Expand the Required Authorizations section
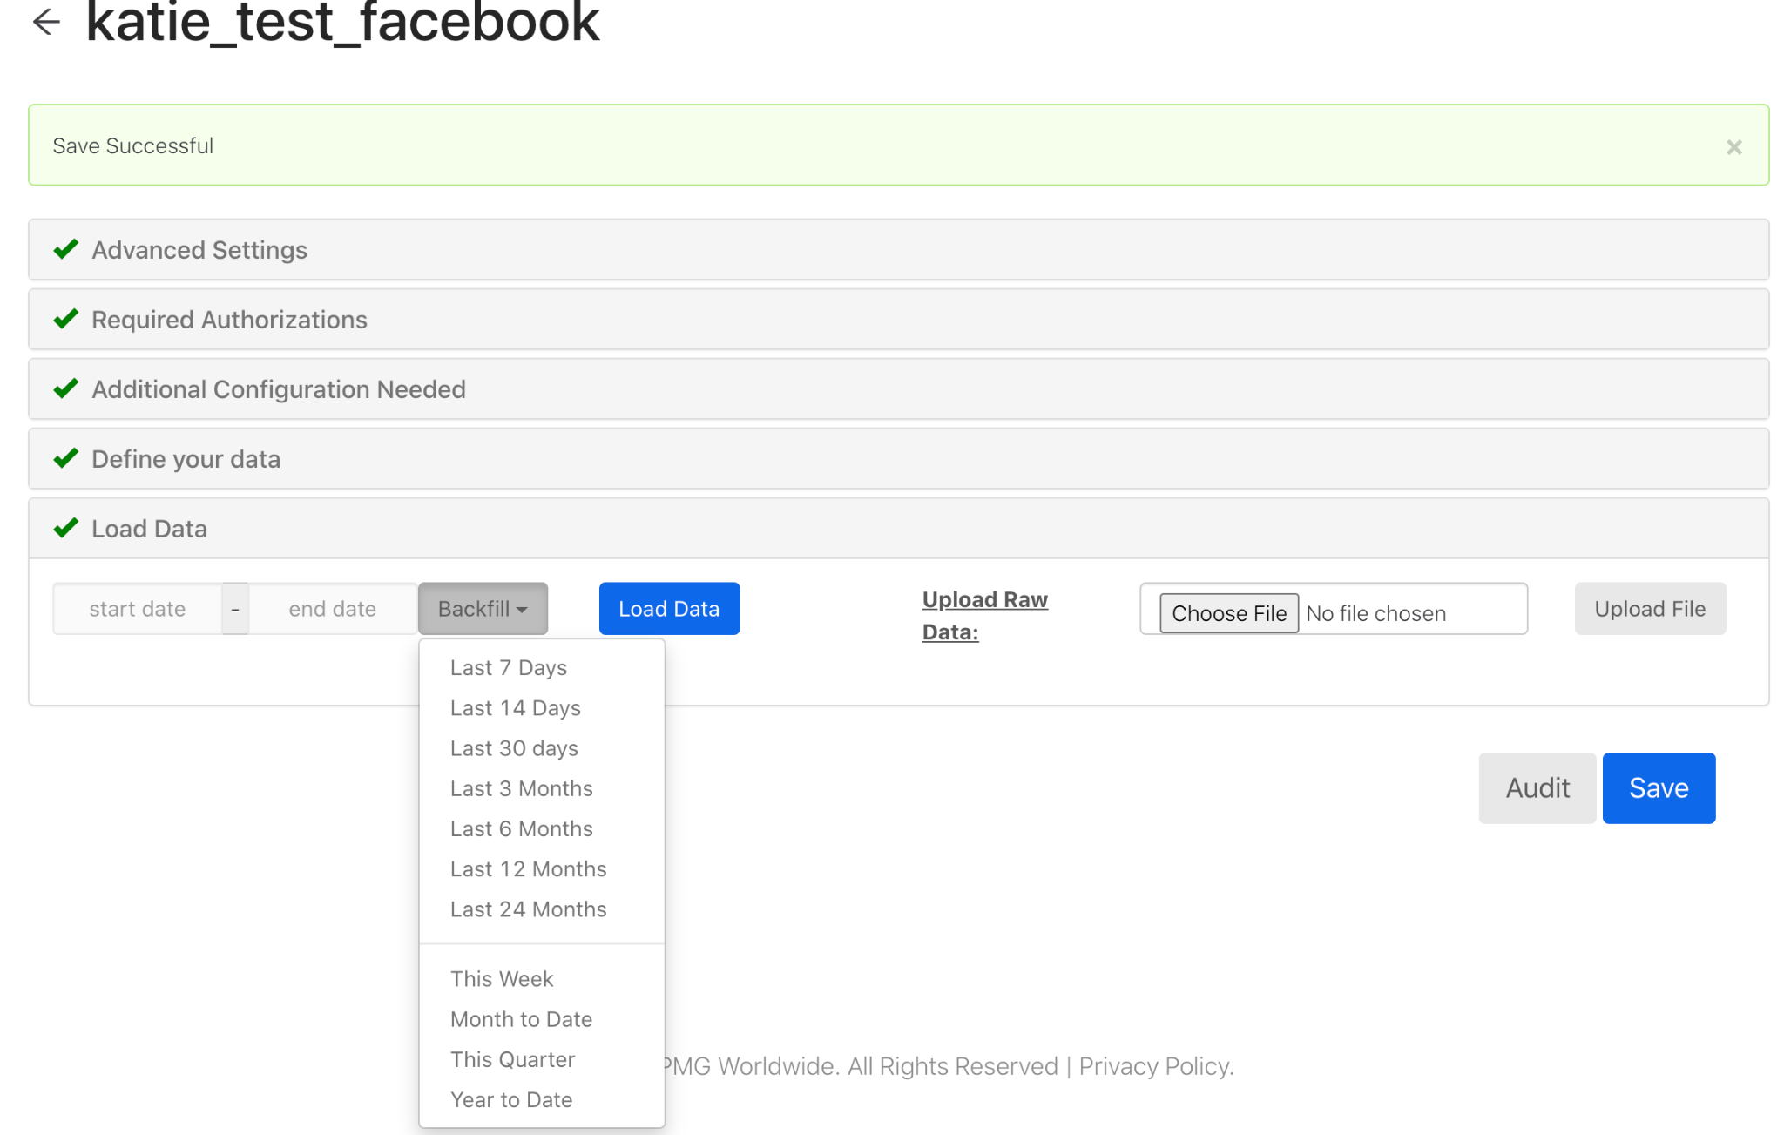This screenshot has width=1784, height=1135. click(x=229, y=320)
